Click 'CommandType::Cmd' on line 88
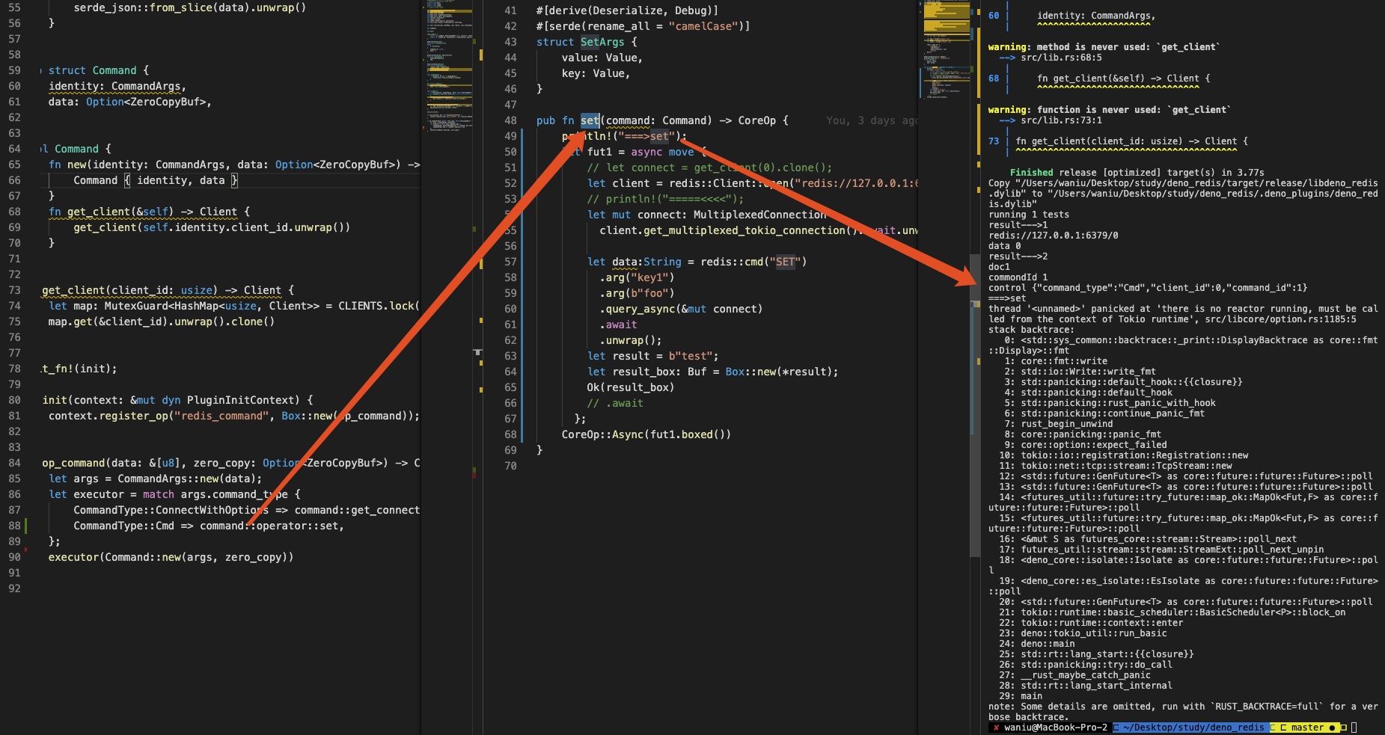 coord(123,526)
